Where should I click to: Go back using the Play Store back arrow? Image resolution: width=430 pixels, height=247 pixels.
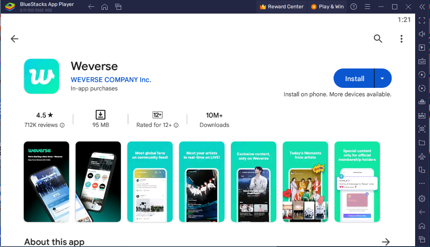14,39
